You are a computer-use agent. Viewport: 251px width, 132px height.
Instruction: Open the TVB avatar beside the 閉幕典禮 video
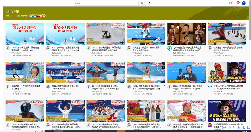(48, 48)
